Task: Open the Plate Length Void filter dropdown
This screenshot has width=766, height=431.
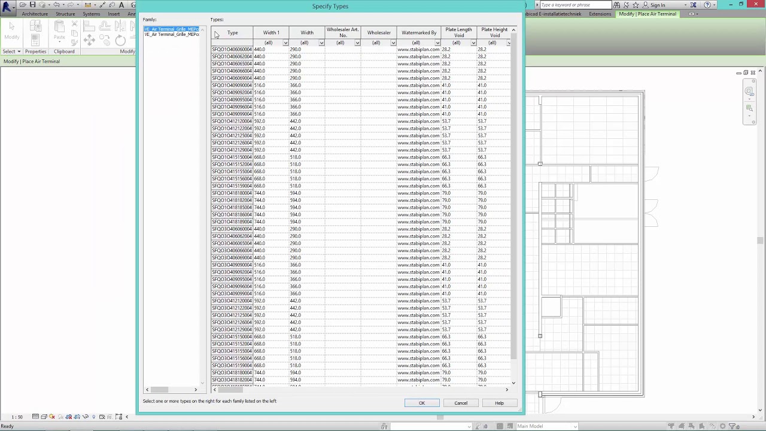Action: coord(473,43)
